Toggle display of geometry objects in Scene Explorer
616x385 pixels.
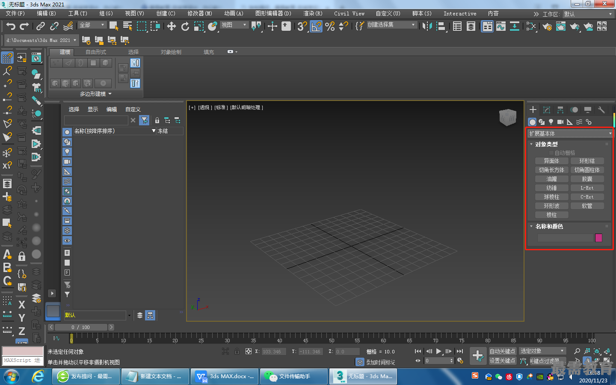(x=67, y=132)
